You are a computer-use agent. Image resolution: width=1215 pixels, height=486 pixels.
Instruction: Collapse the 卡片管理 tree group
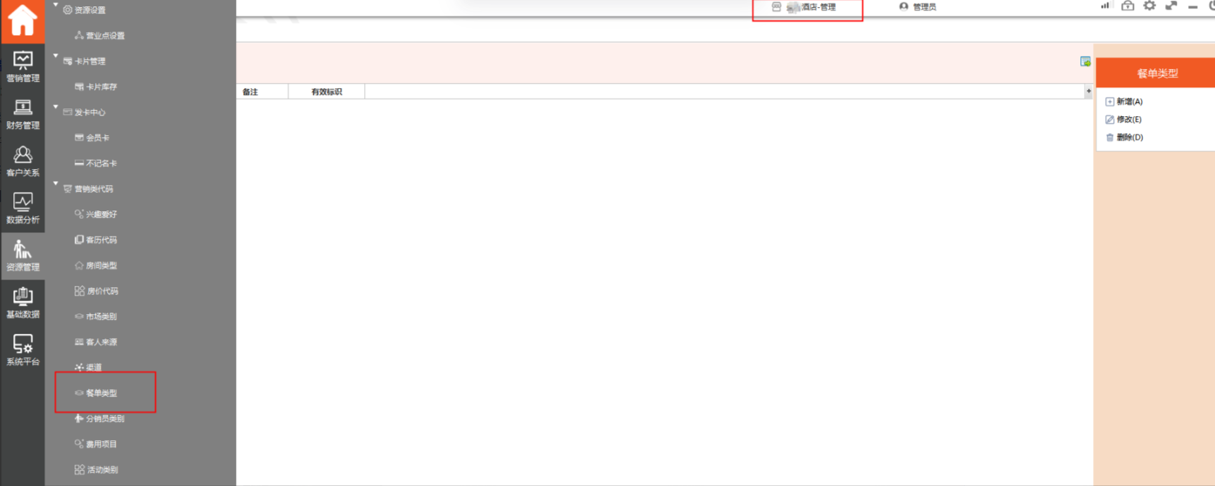[x=56, y=56]
